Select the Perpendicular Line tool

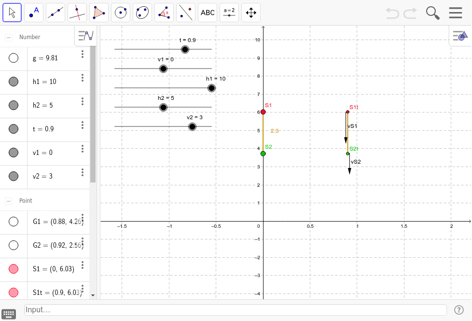point(77,13)
